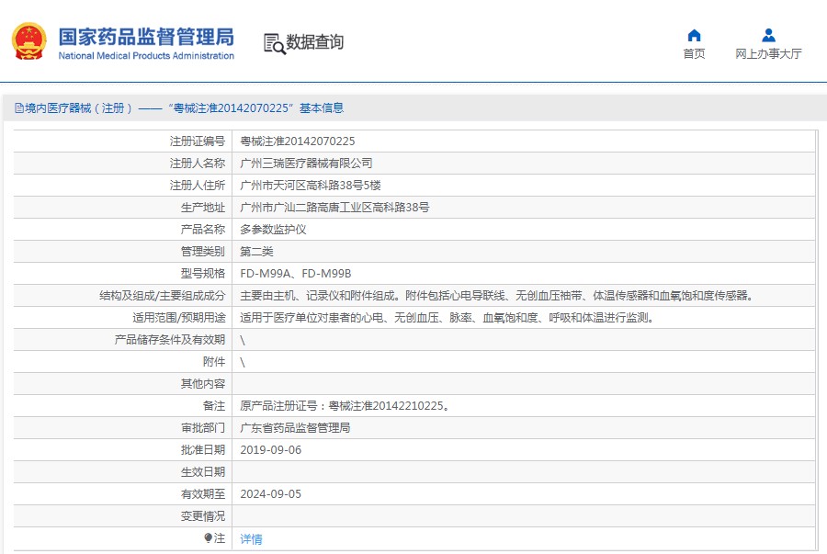Screen dimensions: 827x554
Task: Click the 注册人名称 label
Action: click(x=198, y=164)
